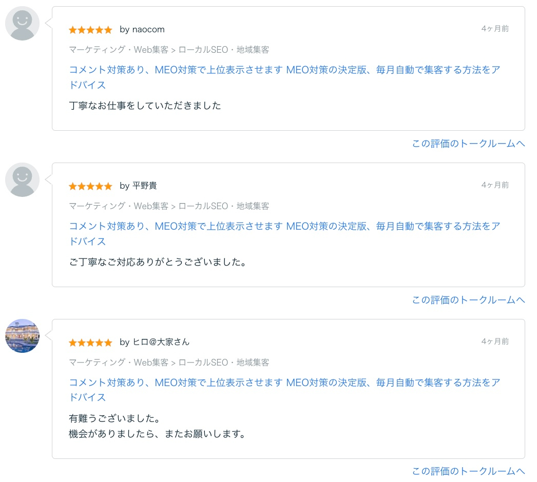Click 平野貴's profile avatar icon
Viewport: 537px width, 482px height.
[22, 179]
